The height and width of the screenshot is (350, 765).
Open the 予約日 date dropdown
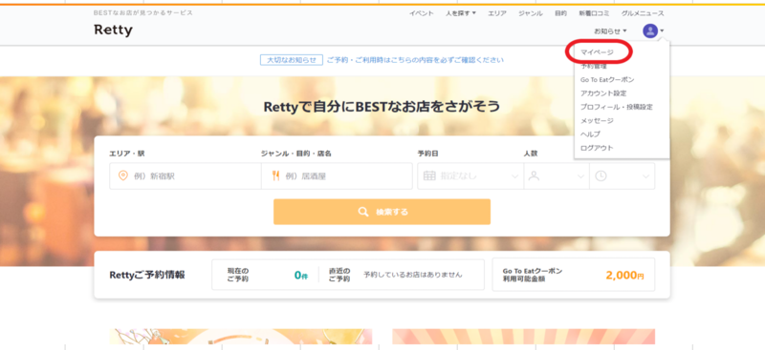coord(470,175)
